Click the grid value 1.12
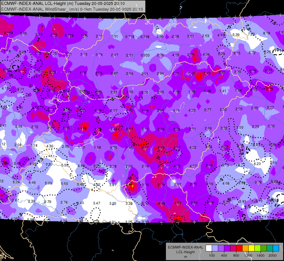 (82, 147)
